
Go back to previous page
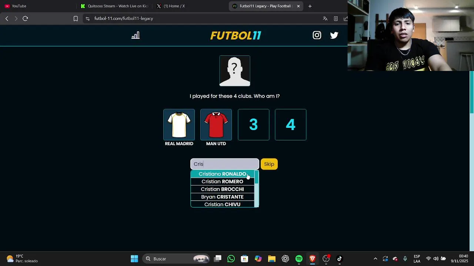coord(7,18)
